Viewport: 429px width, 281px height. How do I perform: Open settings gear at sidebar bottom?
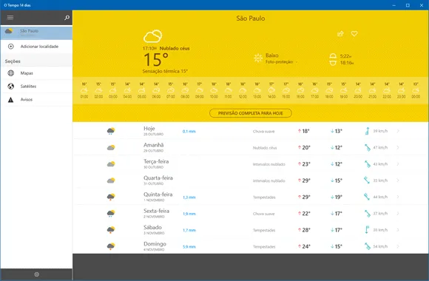[x=37, y=274]
